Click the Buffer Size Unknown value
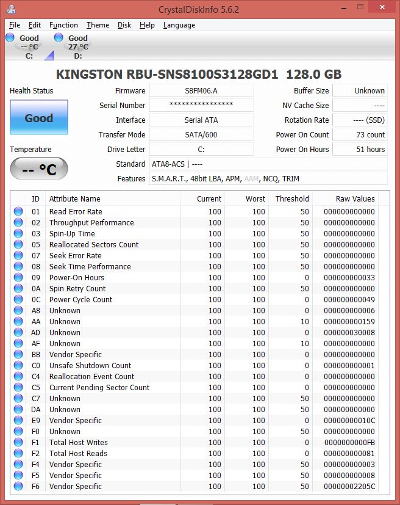Viewport: 400px width, 505px height. (360, 91)
